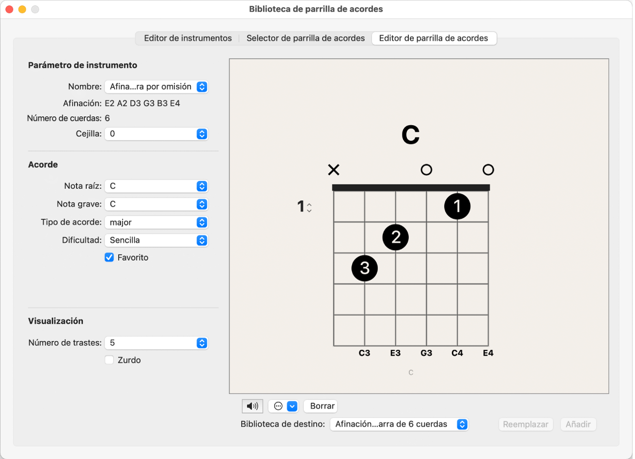The width and height of the screenshot is (635, 459).
Task: Expand the Tipo de acorde menu
Action: point(156,222)
